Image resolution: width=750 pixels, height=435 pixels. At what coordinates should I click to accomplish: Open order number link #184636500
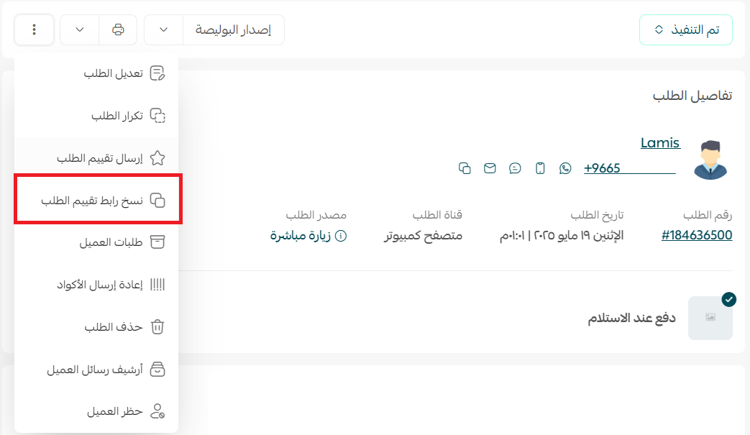pos(696,235)
